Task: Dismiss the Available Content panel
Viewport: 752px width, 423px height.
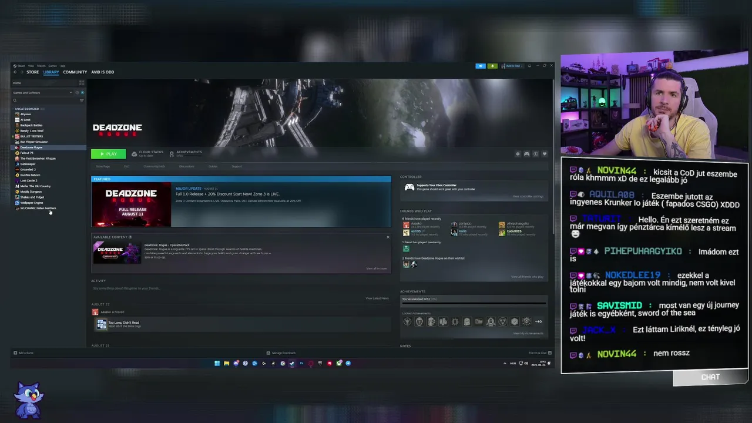Action: (x=388, y=237)
